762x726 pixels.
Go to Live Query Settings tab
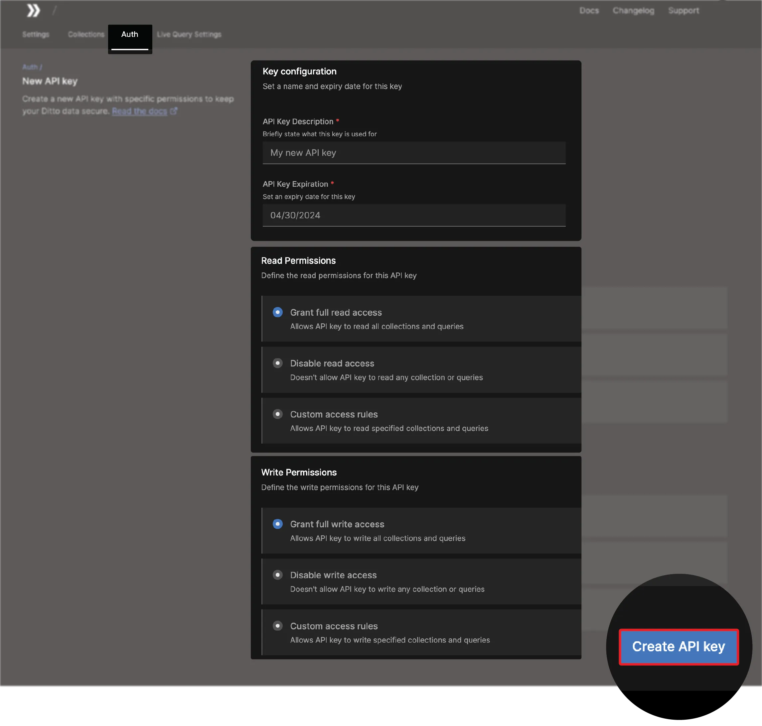click(189, 35)
